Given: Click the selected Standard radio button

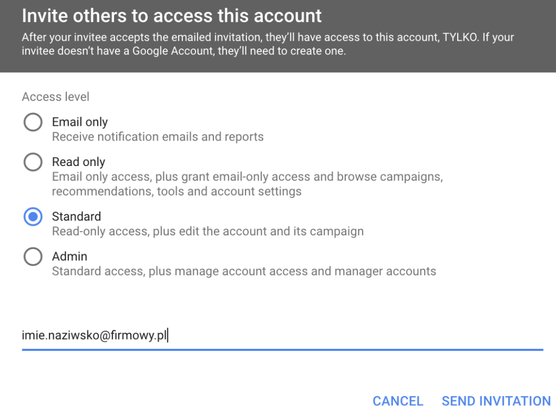Looking at the screenshot, I should pyautogui.click(x=33, y=216).
